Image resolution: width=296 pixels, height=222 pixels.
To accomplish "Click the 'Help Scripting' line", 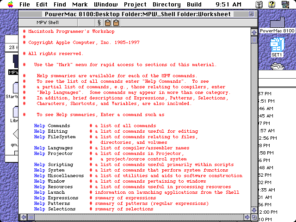I will pos(134,165).
